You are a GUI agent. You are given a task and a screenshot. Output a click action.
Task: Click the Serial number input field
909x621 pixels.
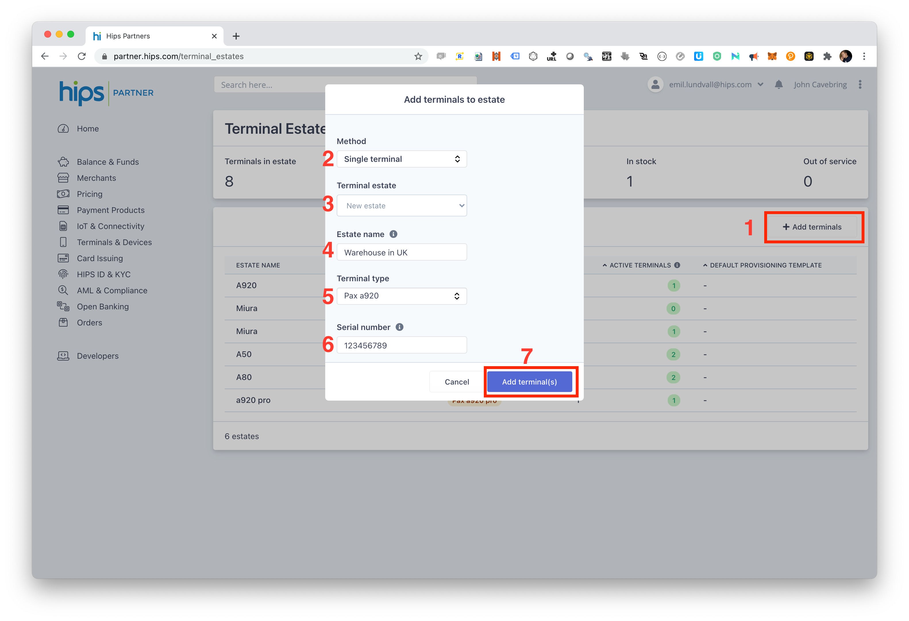click(x=402, y=346)
